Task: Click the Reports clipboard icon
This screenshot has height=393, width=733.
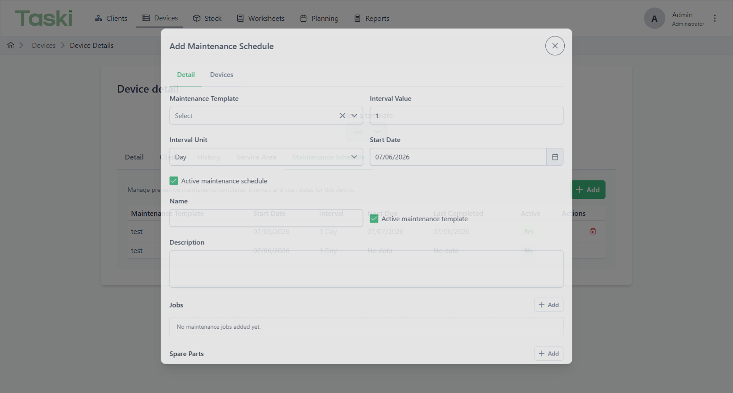Action: 357,18
